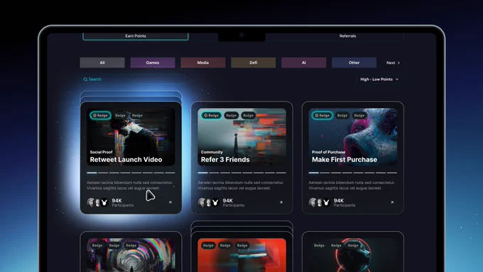Click participant avatars on Make First Purchase card
Image resolution: width=483 pixels, height=272 pixels.
(320, 202)
